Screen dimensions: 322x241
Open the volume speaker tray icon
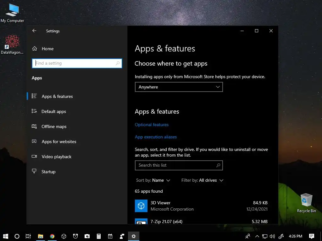point(272,236)
